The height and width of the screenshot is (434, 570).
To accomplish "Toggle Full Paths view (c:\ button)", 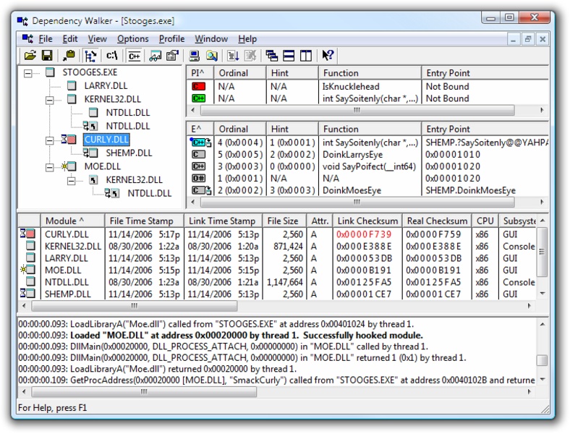I will tap(112, 55).
